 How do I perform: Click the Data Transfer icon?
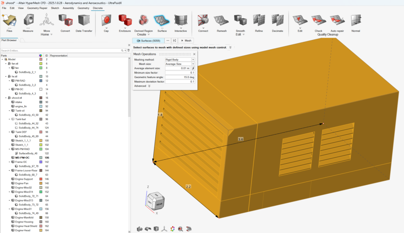[x=84, y=21]
